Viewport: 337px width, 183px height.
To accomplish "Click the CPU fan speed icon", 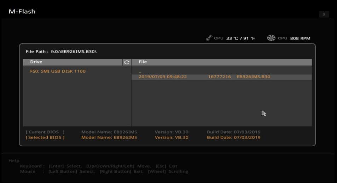I will pyautogui.click(x=271, y=38).
